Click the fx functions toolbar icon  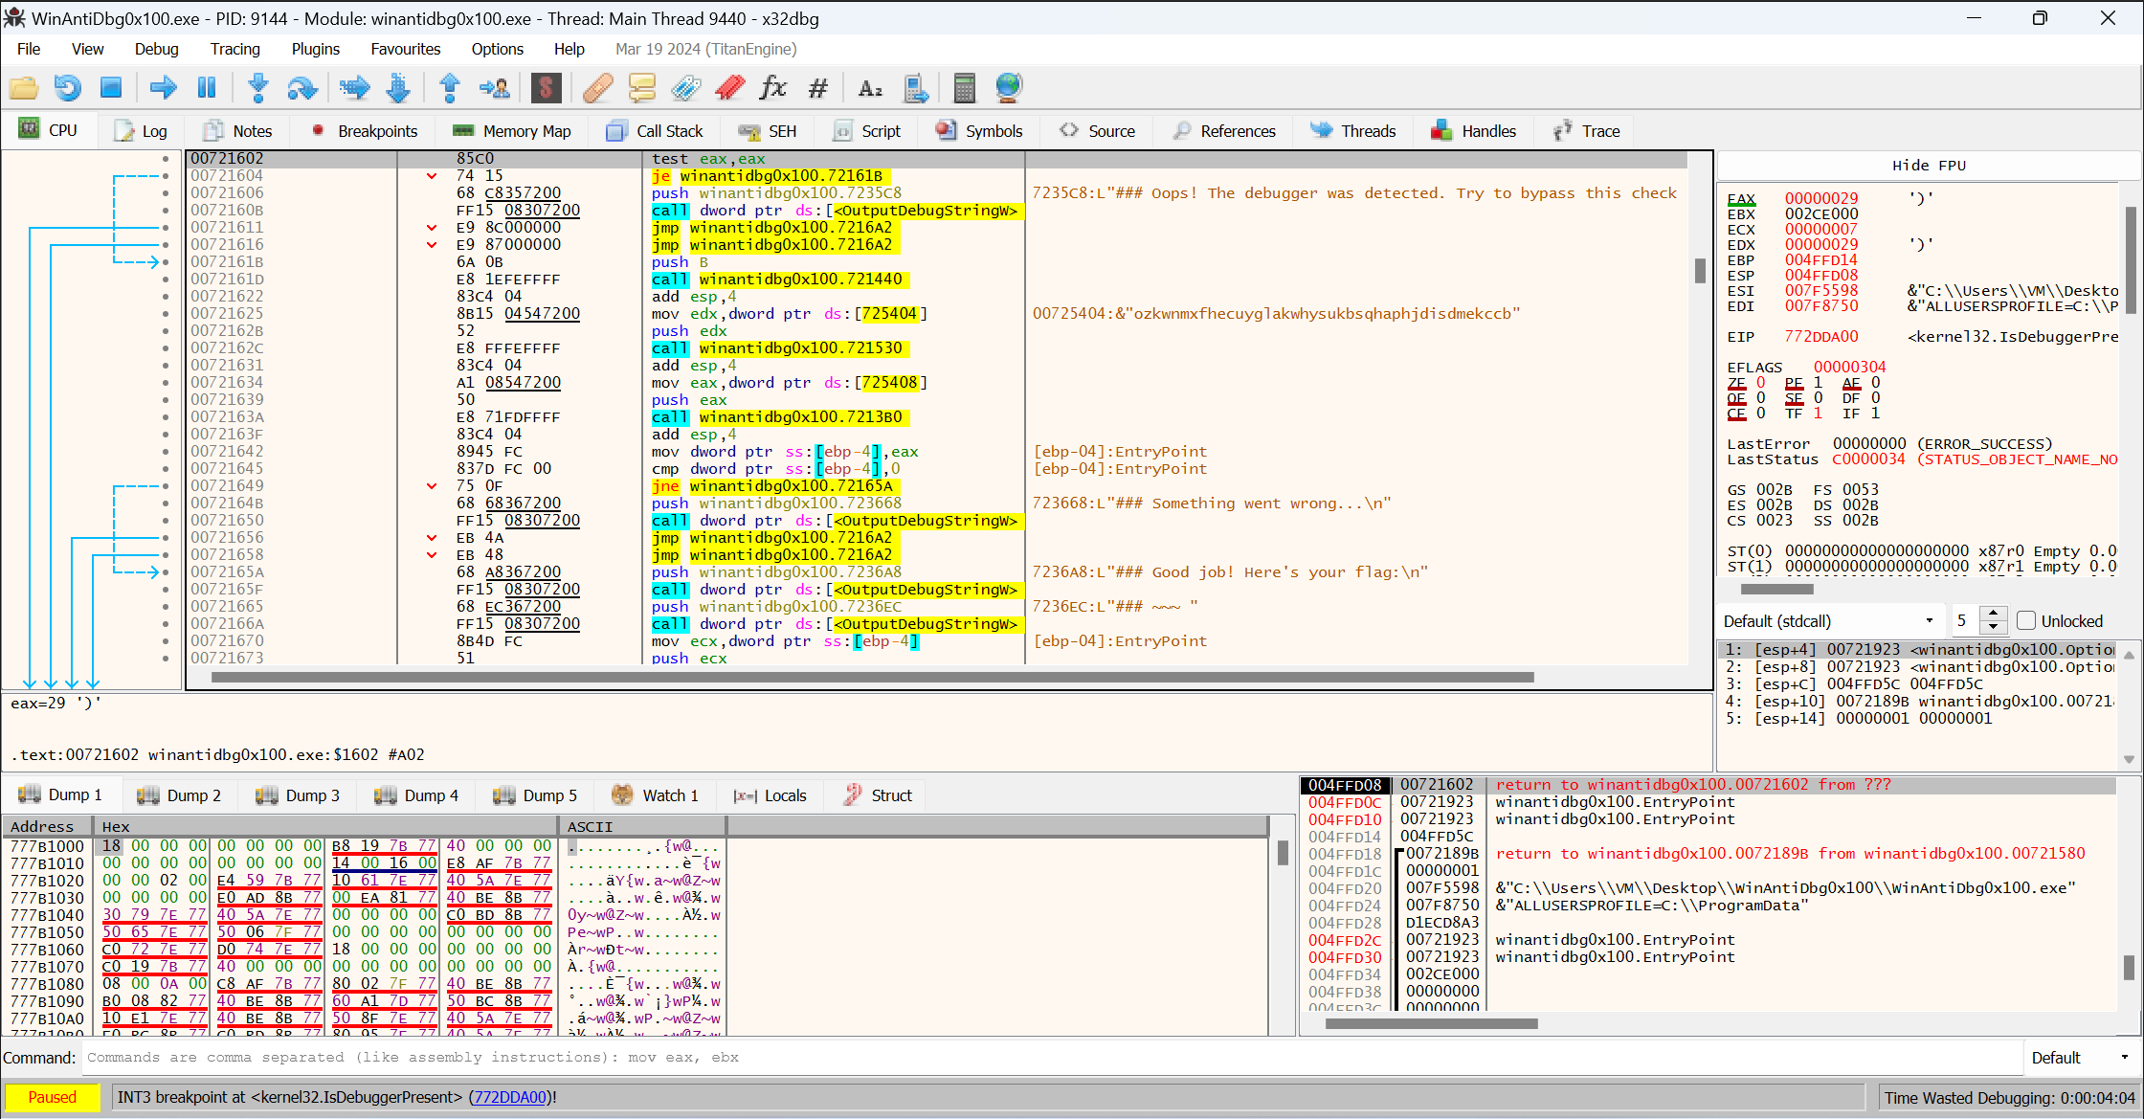[772, 88]
